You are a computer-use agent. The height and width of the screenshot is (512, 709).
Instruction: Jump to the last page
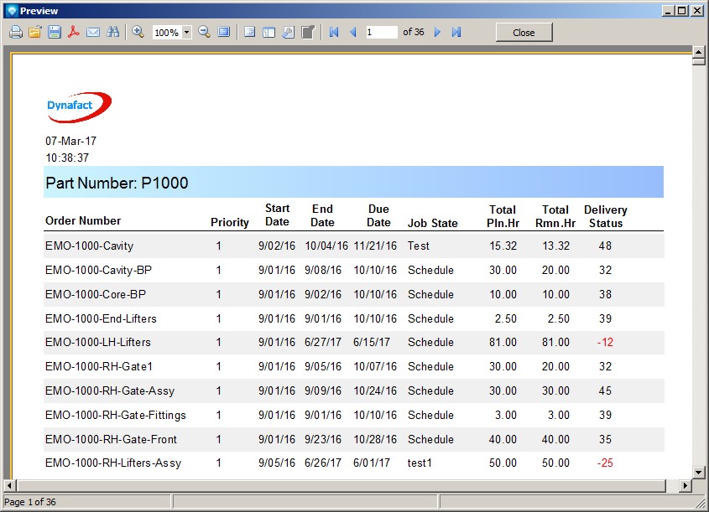coord(456,32)
